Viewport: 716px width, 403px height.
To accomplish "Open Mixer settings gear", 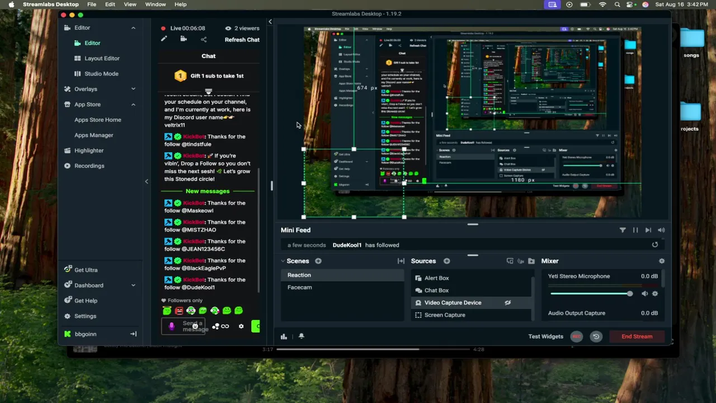I will coord(662,261).
